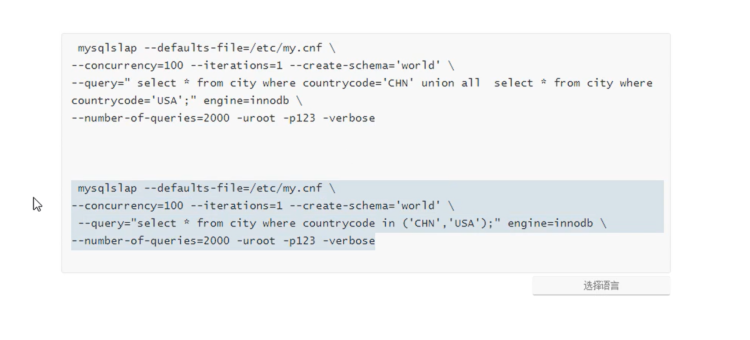Click the highlighted "--concurrency=100 --iterations=1" line
750x340 pixels.
point(263,206)
